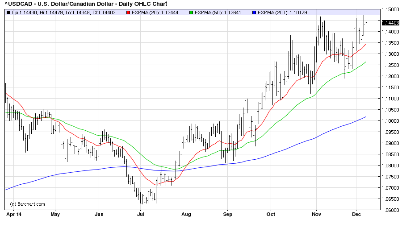Click the Jul label on time axis
402x228 pixels.
(x=141, y=214)
